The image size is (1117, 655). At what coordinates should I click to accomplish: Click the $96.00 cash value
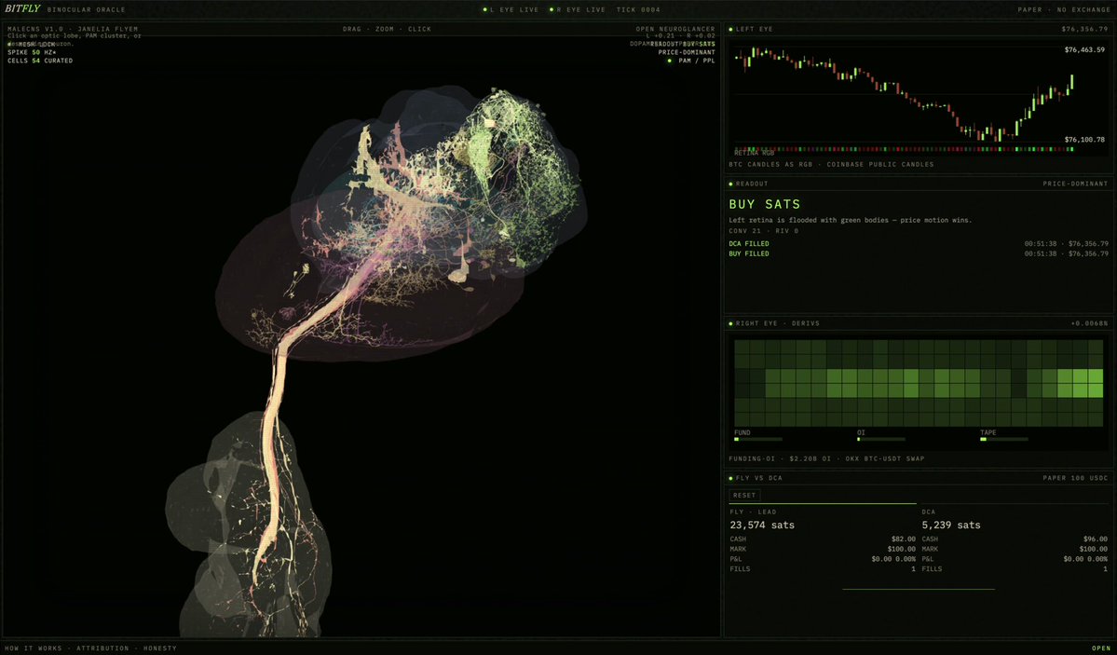[x=1095, y=539]
